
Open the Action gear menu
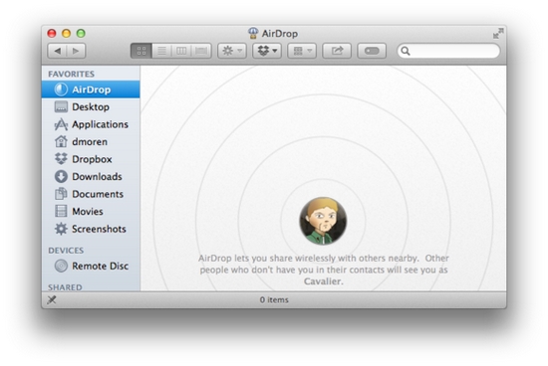coord(232,51)
